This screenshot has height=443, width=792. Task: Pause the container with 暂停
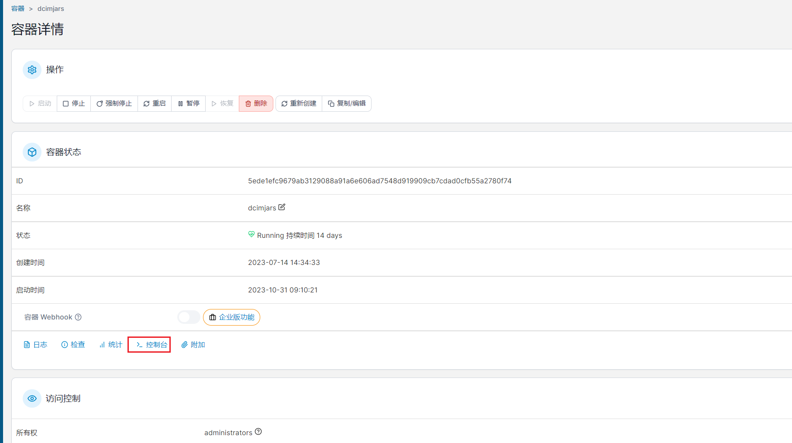click(189, 103)
